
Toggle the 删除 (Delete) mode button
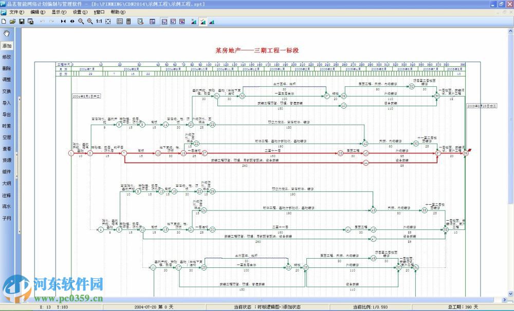click(7, 68)
